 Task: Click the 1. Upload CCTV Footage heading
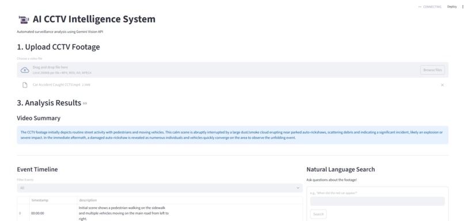click(58, 47)
